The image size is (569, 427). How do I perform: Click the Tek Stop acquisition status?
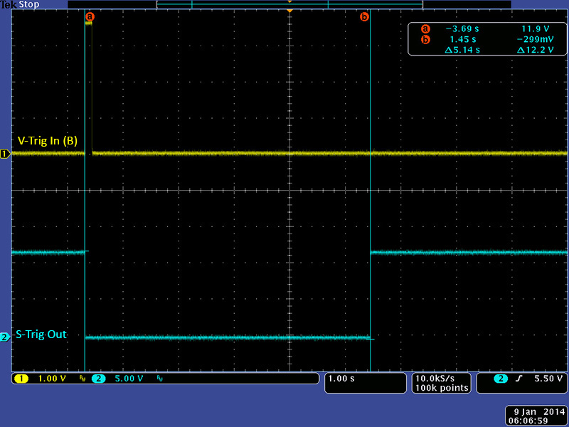click(18, 4)
